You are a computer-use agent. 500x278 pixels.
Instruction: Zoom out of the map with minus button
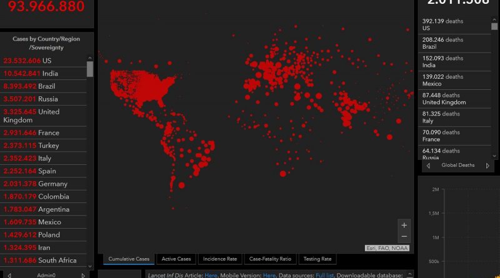tap(404, 237)
